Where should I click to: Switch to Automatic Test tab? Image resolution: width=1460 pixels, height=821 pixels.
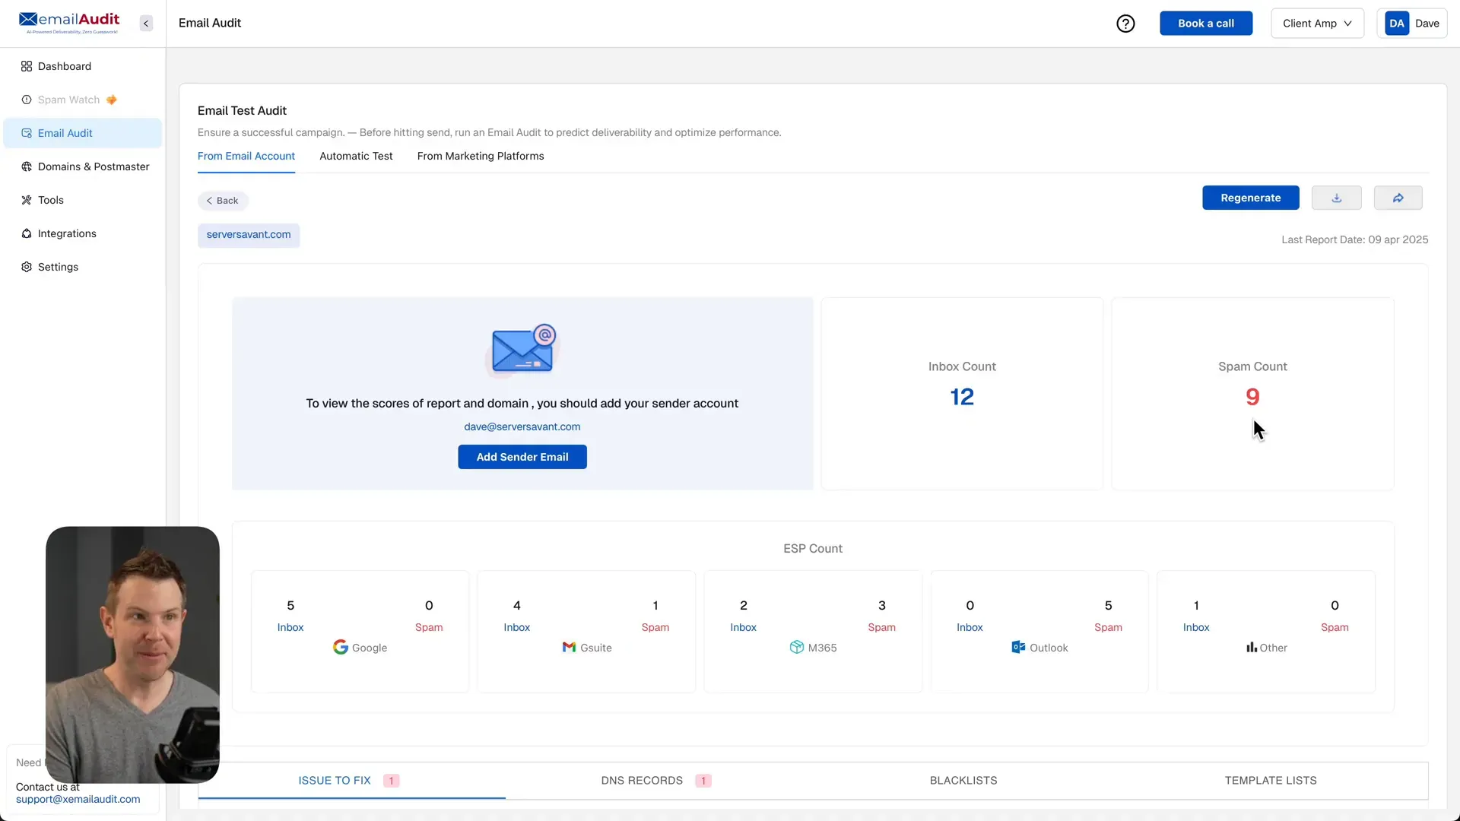point(356,156)
